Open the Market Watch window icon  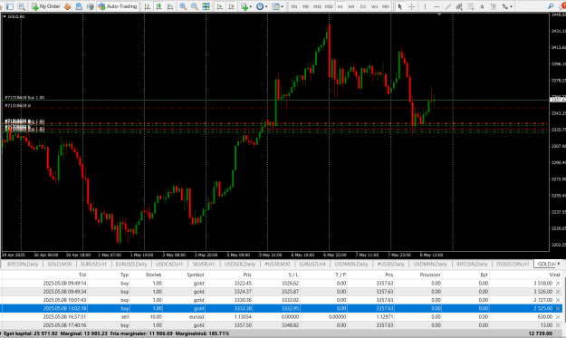coord(10,6)
